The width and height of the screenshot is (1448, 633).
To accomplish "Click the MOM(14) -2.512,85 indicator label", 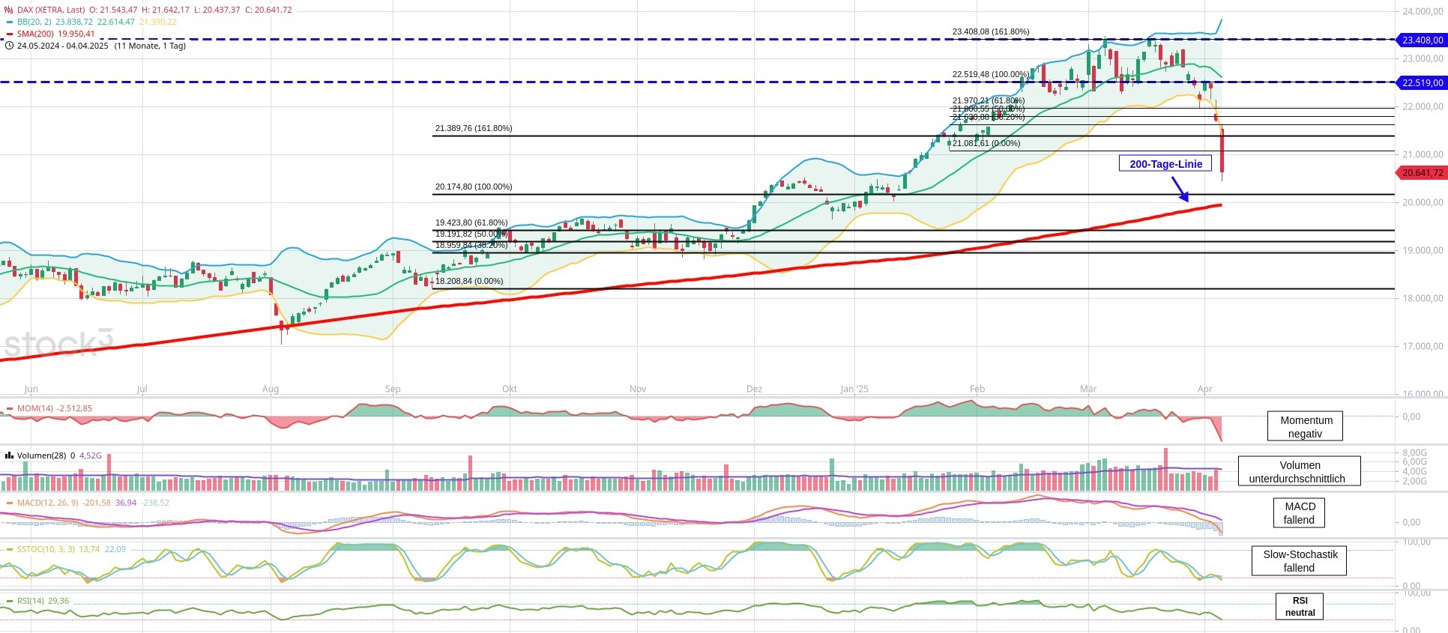I will click(x=55, y=409).
